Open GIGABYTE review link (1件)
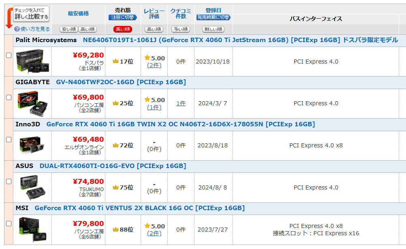 click(154, 107)
